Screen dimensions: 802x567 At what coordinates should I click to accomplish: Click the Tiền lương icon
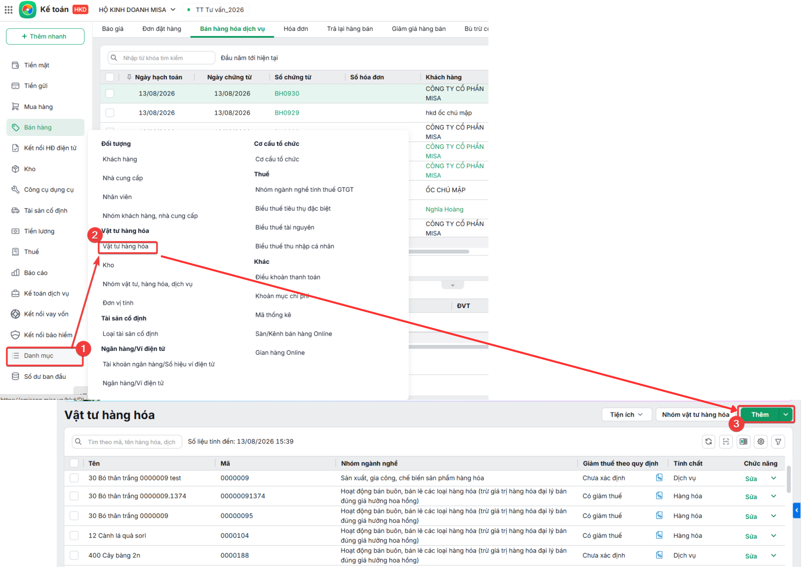[15, 231]
